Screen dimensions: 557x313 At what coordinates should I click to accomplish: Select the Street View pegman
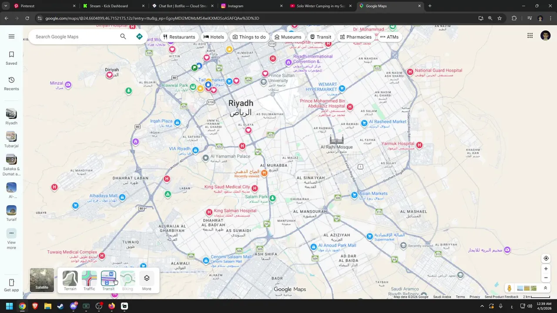[509, 288]
